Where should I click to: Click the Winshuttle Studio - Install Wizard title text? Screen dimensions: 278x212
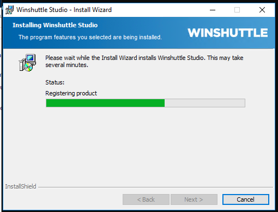[64, 10]
